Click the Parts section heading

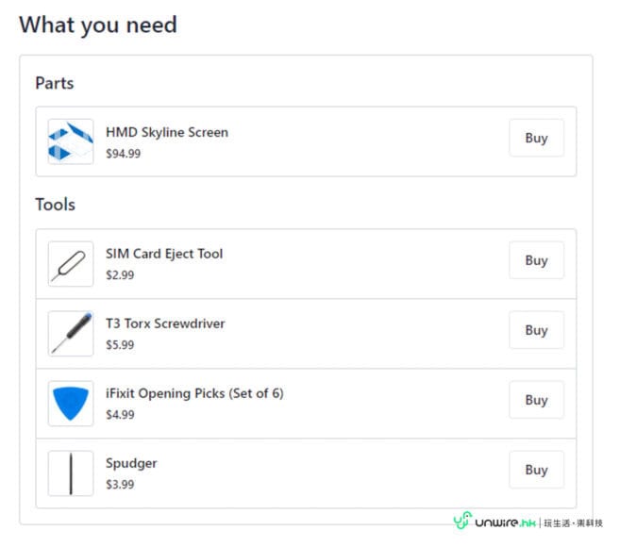[x=54, y=83]
